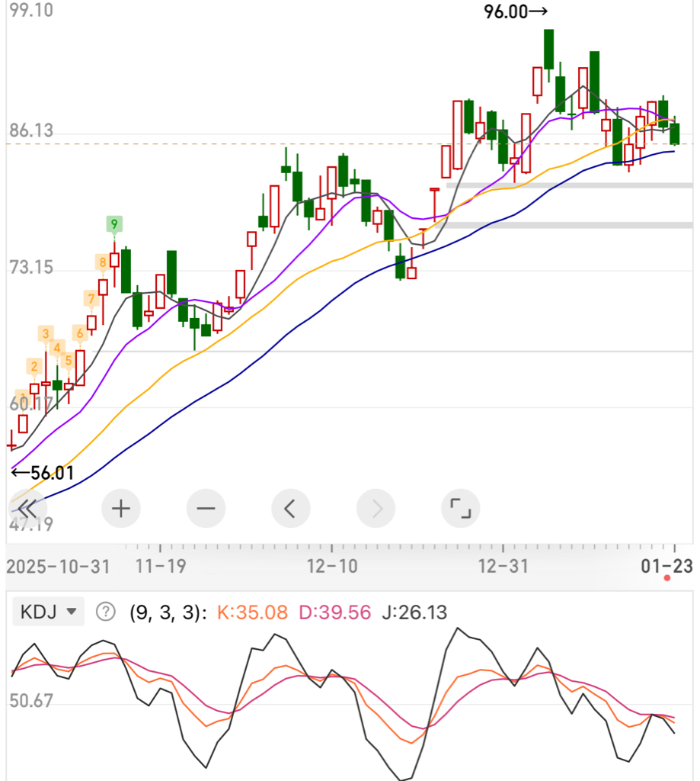
Task: Open fullscreen chart view icon
Action: click(x=461, y=509)
